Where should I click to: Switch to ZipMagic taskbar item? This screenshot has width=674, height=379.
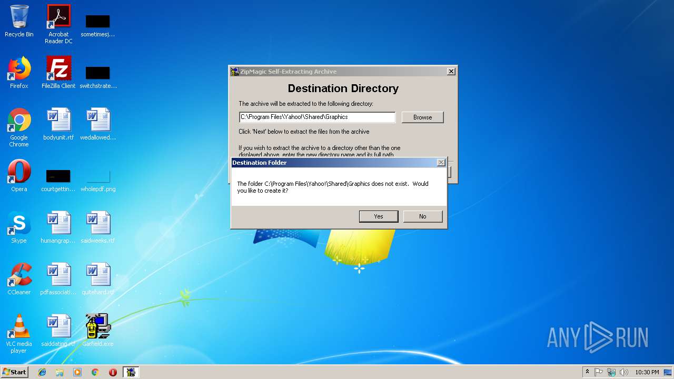pyautogui.click(x=131, y=372)
